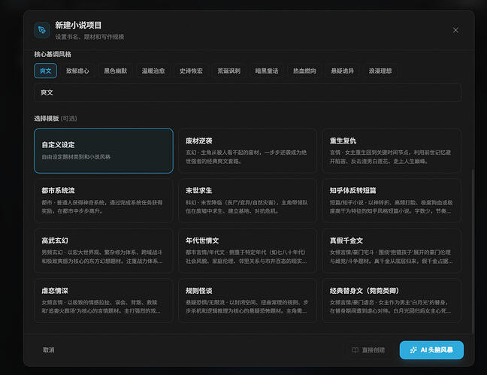Choose the 自定义设定 template card
This screenshot has height=375, width=487.
click(x=104, y=151)
